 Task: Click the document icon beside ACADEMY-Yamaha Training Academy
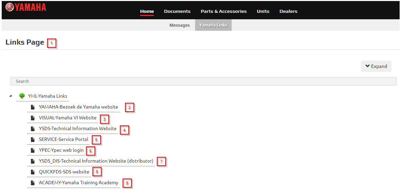click(x=33, y=183)
